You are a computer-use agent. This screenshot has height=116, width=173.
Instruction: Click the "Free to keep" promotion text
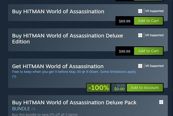point(74,72)
